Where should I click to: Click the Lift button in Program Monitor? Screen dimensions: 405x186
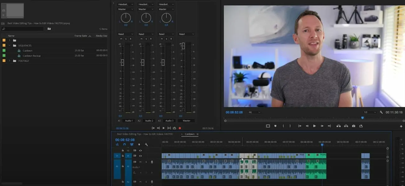click(x=338, y=126)
